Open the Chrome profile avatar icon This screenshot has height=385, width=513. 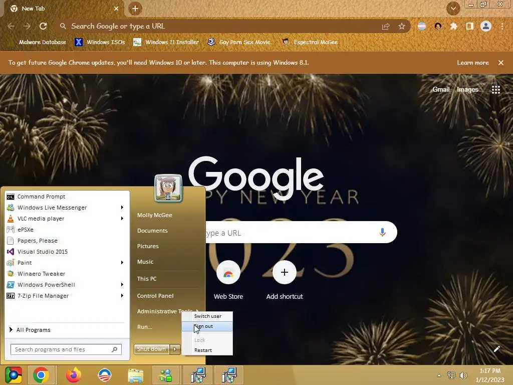click(486, 26)
